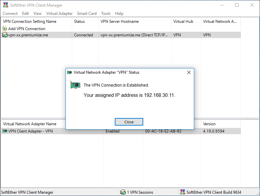Select the vpn-xx.premiumize.me connection icon

(5, 35)
